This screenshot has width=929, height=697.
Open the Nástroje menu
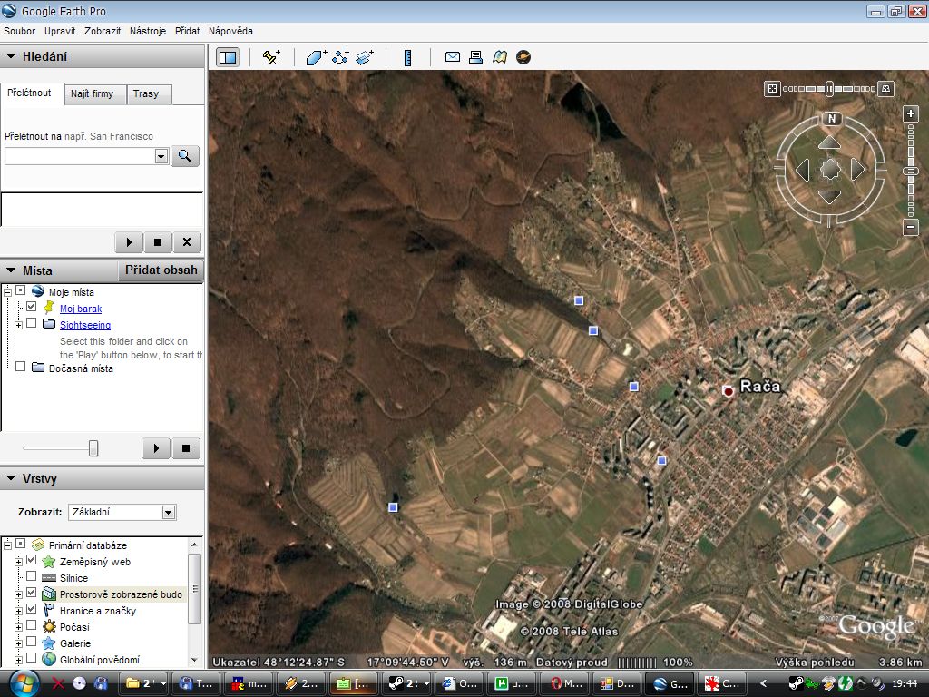click(148, 31)
